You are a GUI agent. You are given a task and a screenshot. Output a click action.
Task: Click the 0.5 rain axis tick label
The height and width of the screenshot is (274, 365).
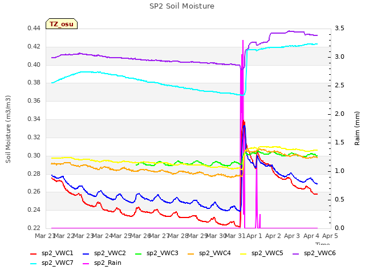click(339, 200)
